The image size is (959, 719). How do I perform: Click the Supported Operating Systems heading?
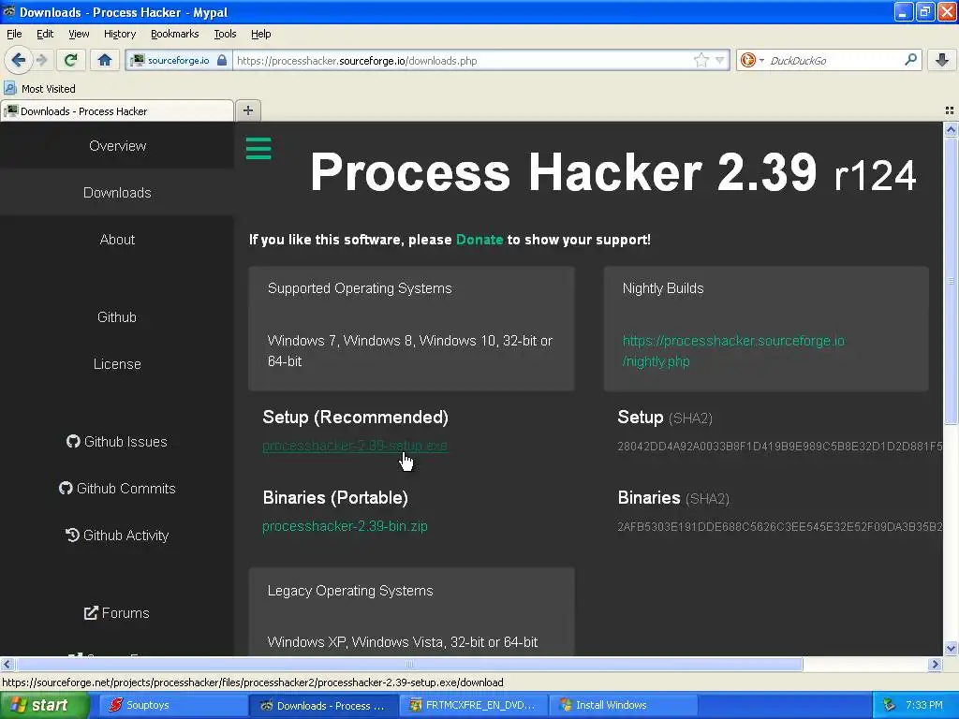tap(360, 288)
